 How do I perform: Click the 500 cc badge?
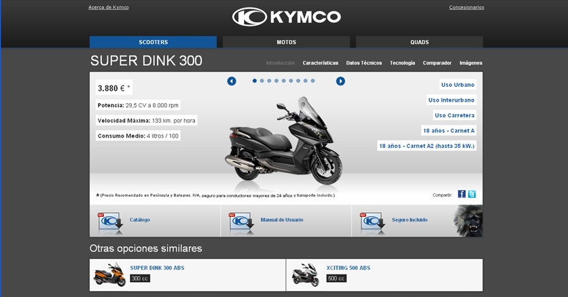pos(336,278)
